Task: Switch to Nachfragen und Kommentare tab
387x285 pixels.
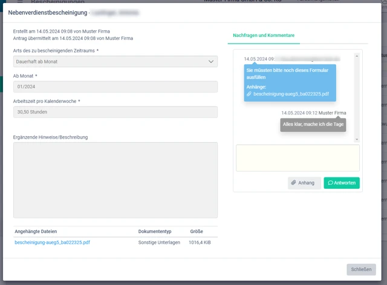Action: pyautogui.click(x=264, y=36)
